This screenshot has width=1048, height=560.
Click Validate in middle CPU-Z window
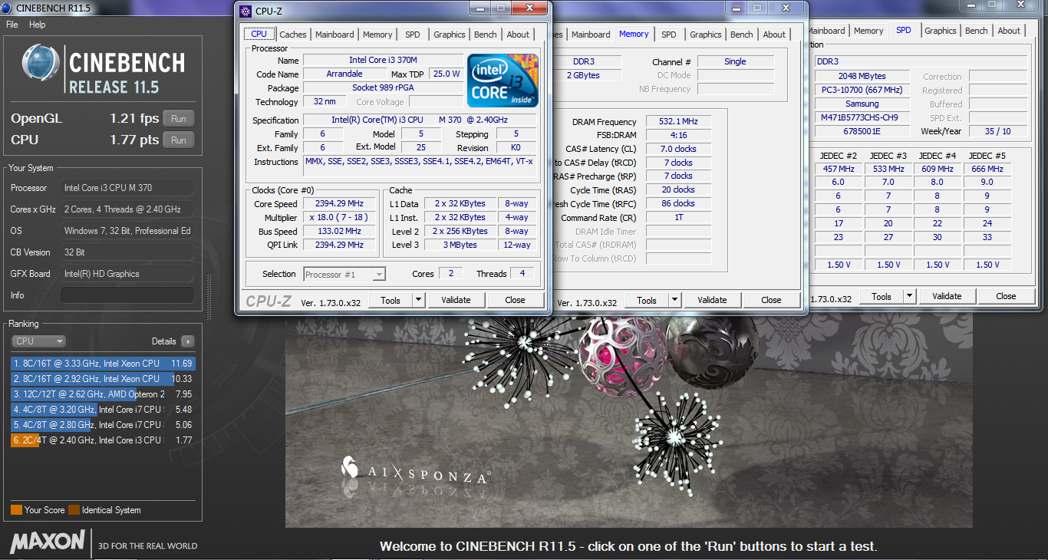(712, 300)
